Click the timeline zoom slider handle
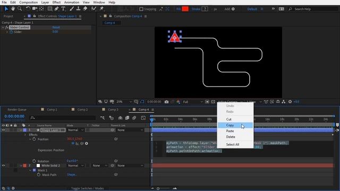Screen dimensions: 340x191 pos(158,189)
